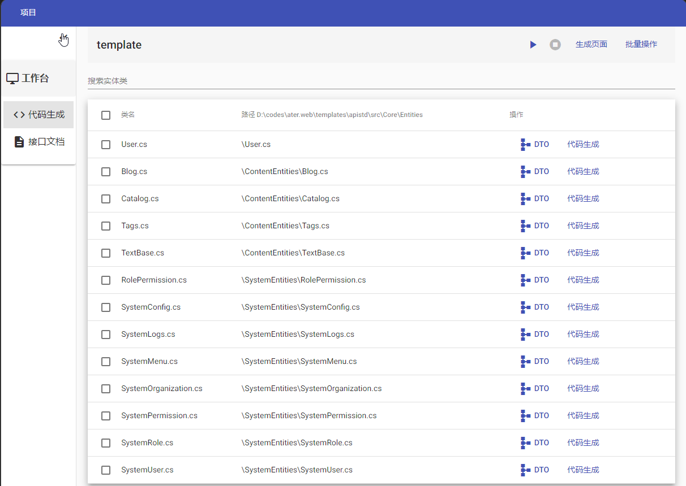Click 代码生成 for Blog.cs

pyautogui.click(x=583, y=172)
